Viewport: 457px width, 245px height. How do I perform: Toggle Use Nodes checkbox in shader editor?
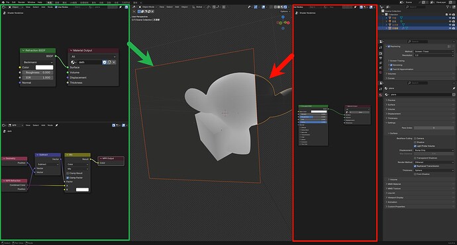point(56,7)
